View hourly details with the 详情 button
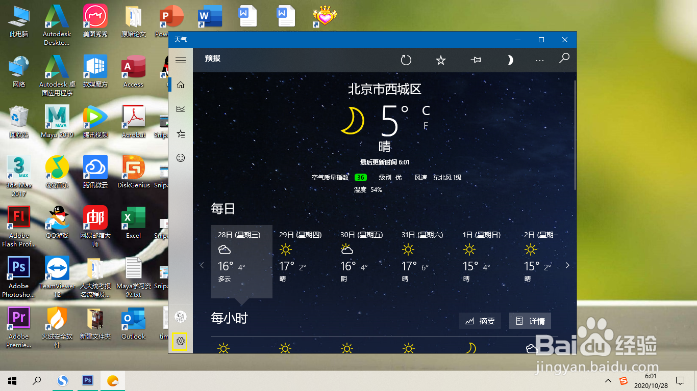The height and width of the screenshot is (391, 697). (530, 321)
